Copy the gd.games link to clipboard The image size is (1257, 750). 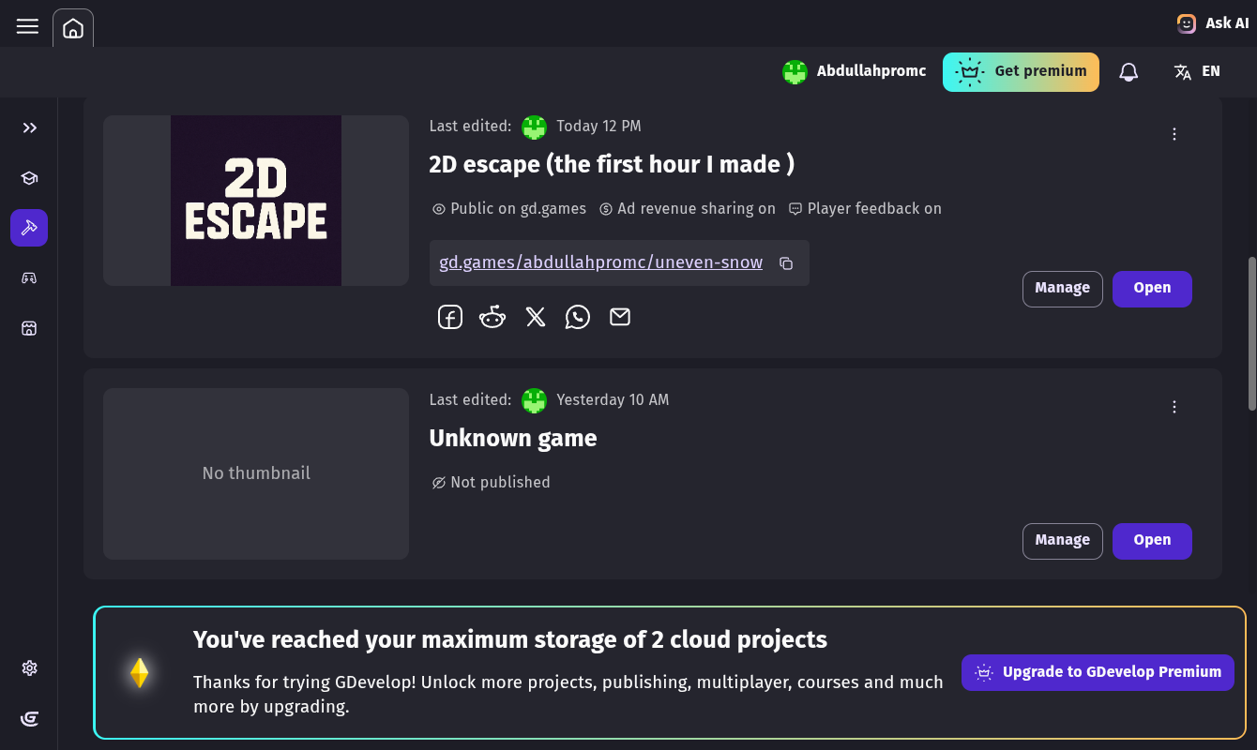(x=786, y=263)
